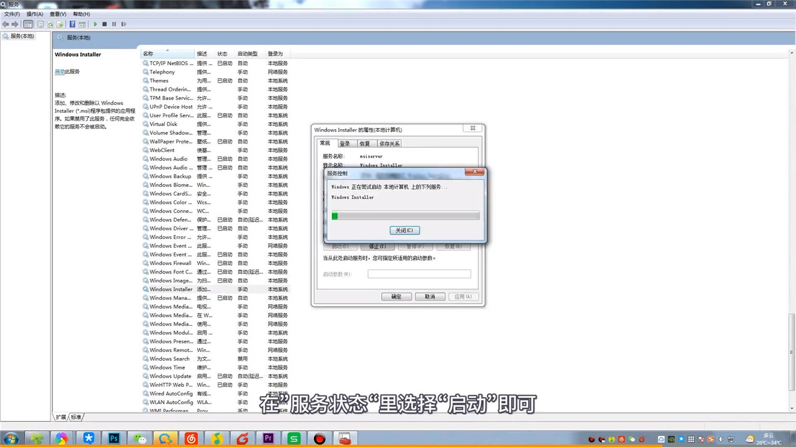Click the back navigation arrow
Image resolution: width=796 pixels, height=447 pixels.
6,24
